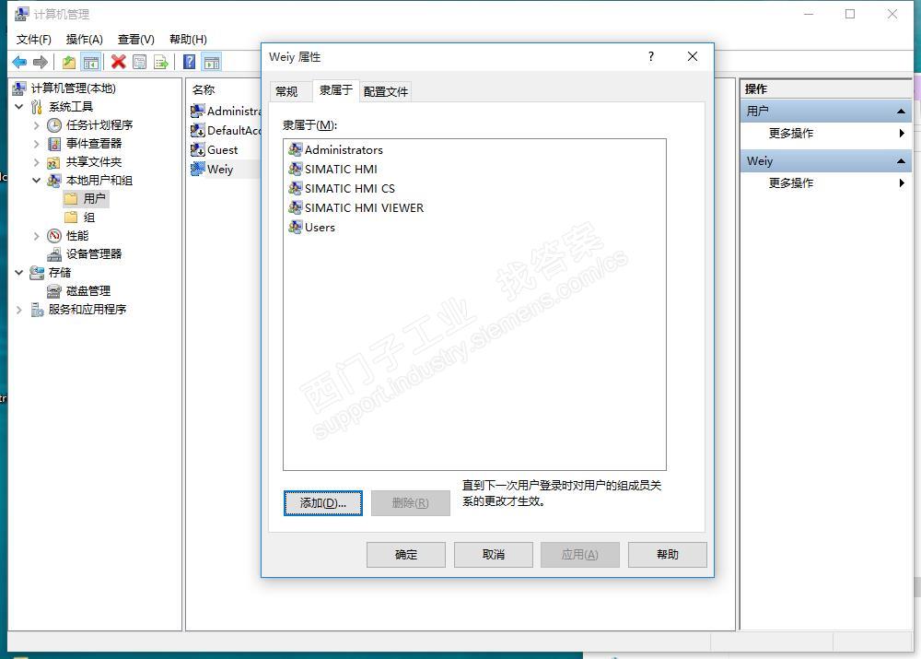Close the Weiy 属性 dialog

pyautogui.click(x=693, y=56)
